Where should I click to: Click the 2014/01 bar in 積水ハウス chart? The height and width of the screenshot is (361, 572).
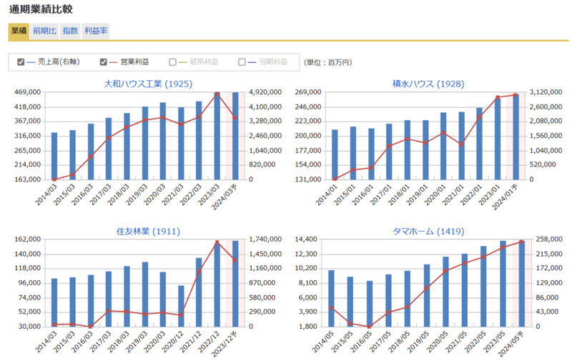click(335, 154)
